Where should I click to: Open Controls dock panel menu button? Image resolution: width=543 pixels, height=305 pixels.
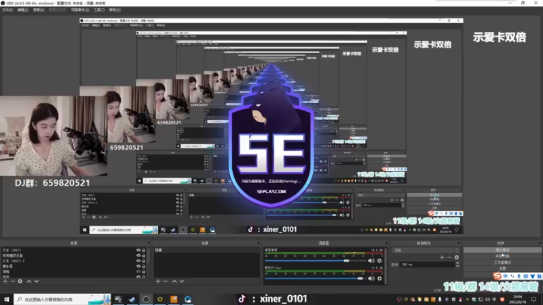[540, 243]
